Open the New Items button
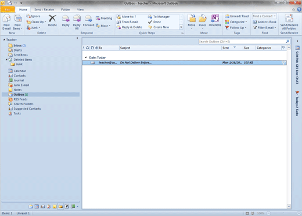The width and height of the screenshot is (302, 216). click(x=17, y=22)
